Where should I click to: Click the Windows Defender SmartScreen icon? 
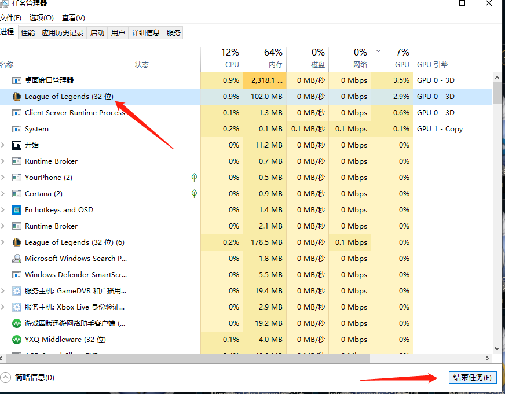[x=16, y=275]
